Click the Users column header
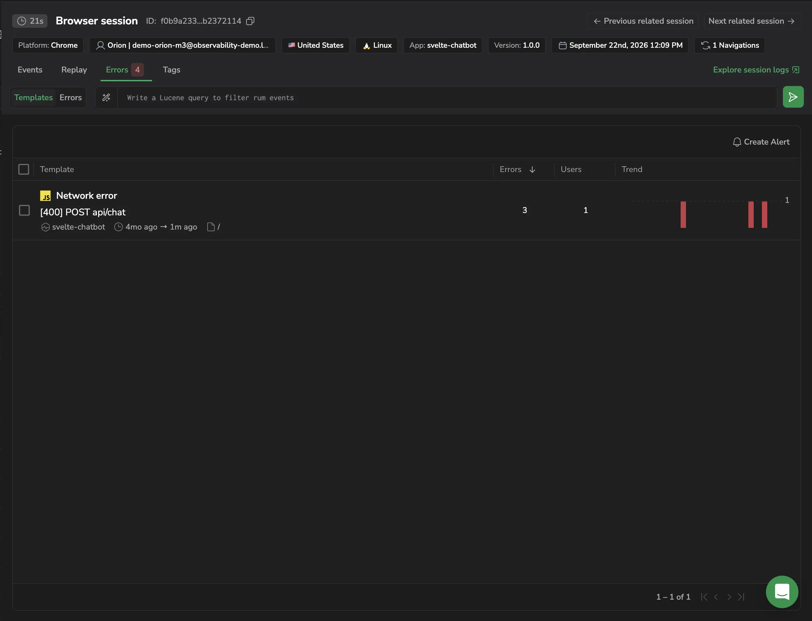The height and width of the screenshot is (621, 812). (571, 169)
